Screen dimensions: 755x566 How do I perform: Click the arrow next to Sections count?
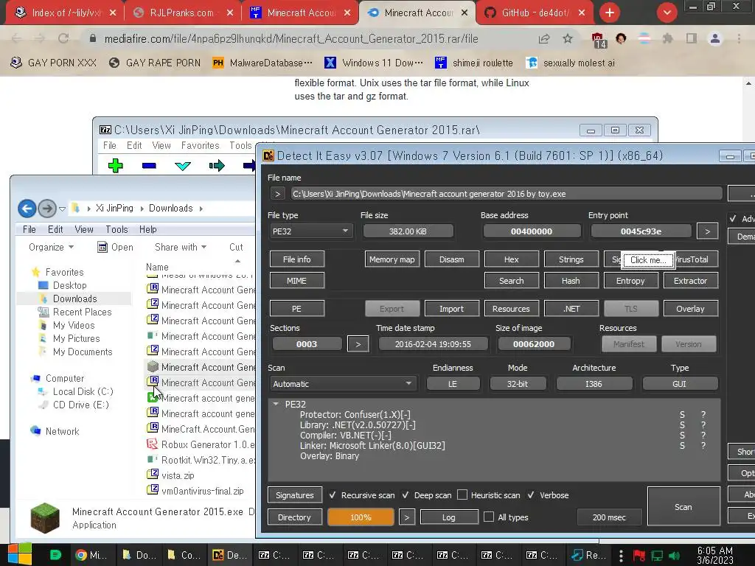(x=358, y=344)
